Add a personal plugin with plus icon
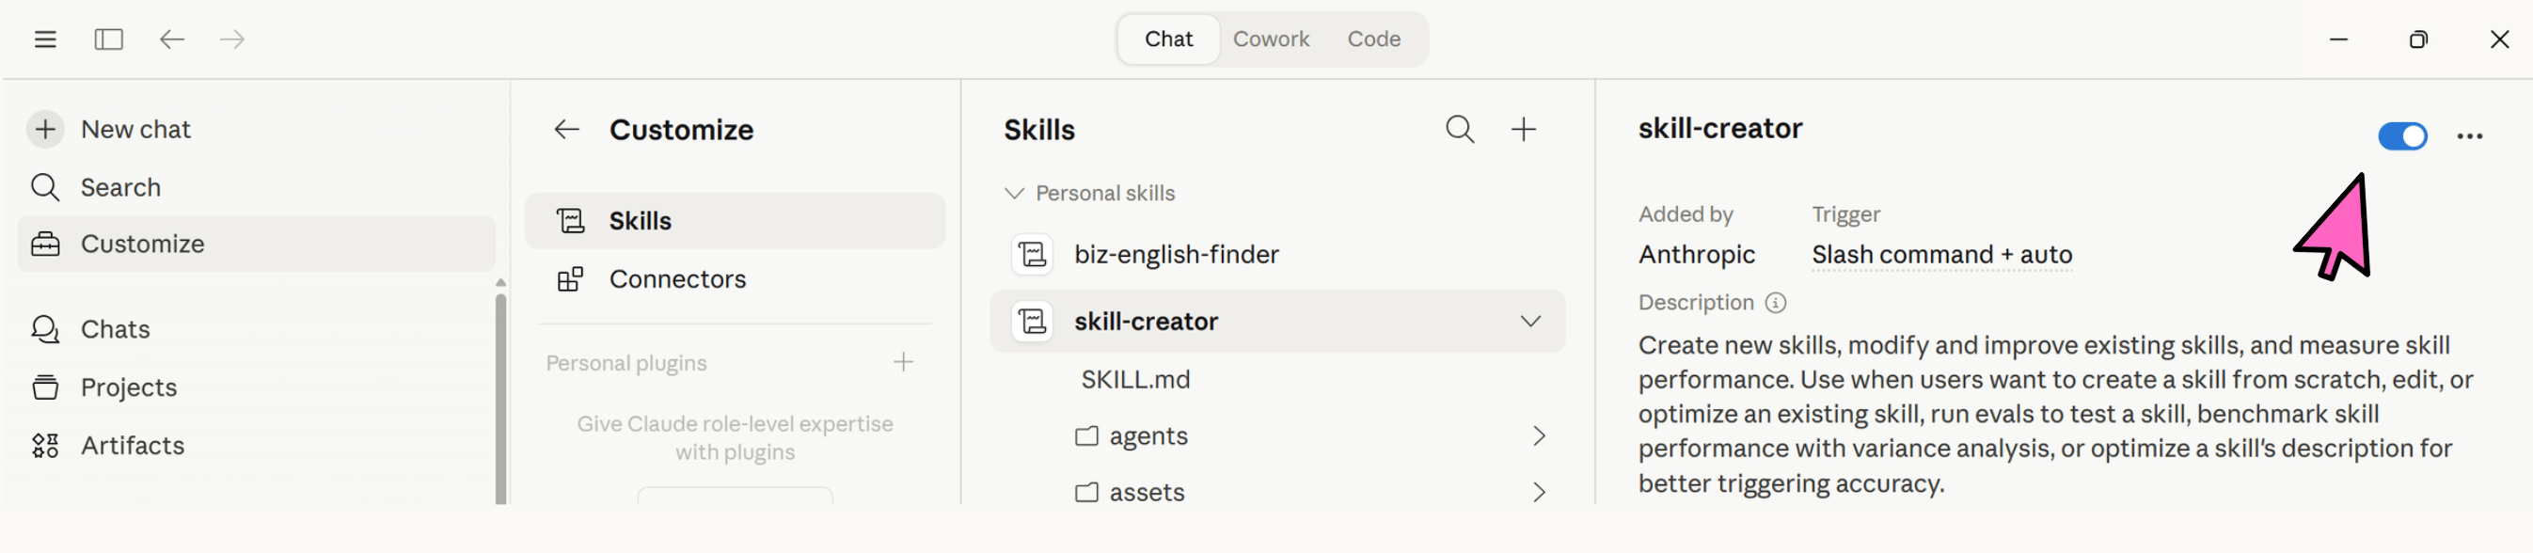Viewport: 2533px width, 553px height. (x=903, y=362)
